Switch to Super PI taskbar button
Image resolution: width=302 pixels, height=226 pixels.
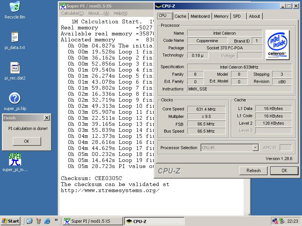92,221
